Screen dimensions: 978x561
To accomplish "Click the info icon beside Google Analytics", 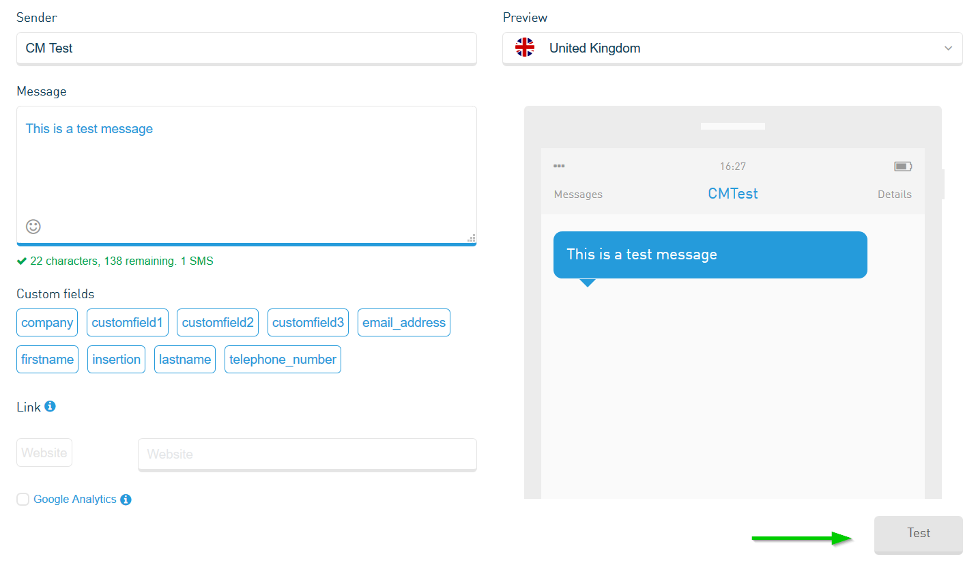I will (x=126, y=500).
